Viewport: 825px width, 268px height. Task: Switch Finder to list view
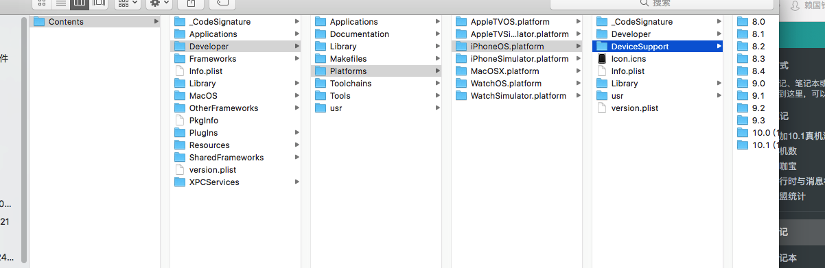[x=60, y=3]
